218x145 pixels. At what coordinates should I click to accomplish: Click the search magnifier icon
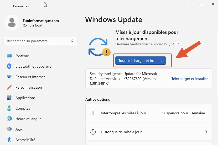point(72,41)
